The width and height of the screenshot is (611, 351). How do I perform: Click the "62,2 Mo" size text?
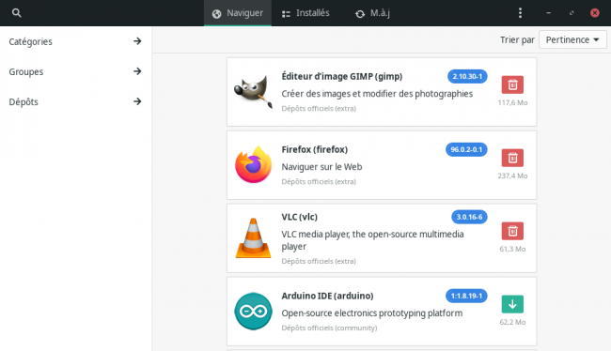tap(512, 322)
